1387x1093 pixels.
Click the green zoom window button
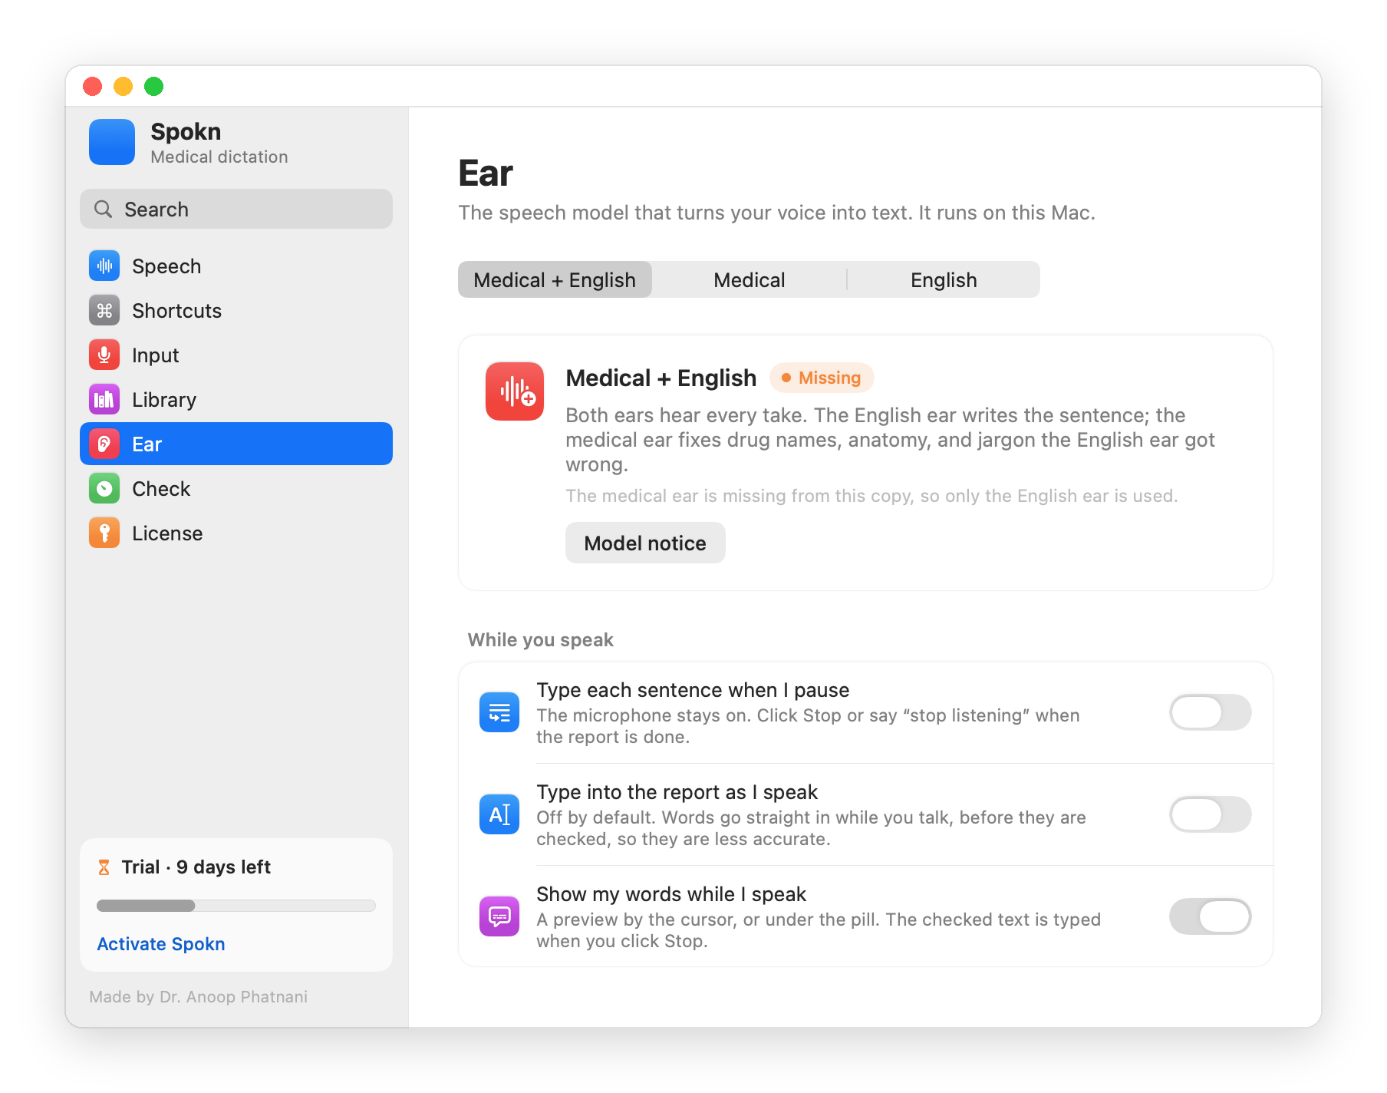pyautogui.click(x=154, y=86)
